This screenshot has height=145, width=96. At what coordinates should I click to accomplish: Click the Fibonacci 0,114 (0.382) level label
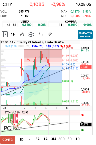pos(70,60)
